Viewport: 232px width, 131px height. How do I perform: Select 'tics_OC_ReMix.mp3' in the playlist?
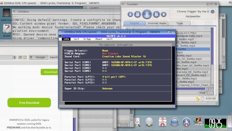coord(192,59)
